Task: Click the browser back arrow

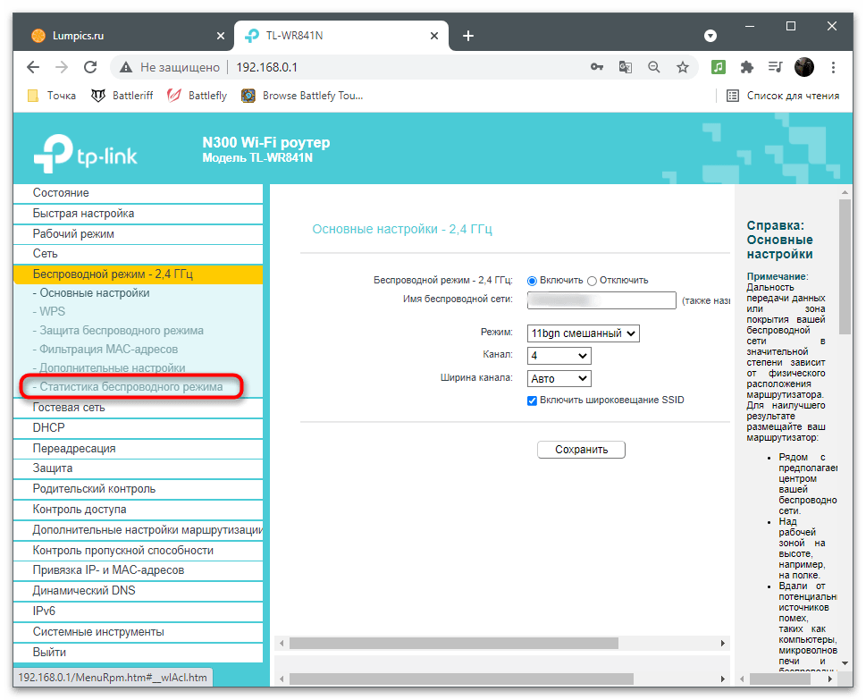Action: [33, 67]
